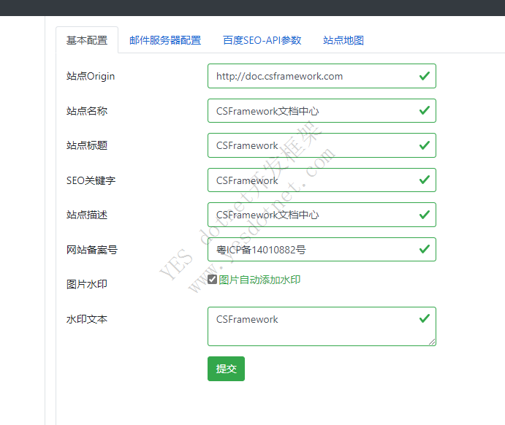Open the 百度SEO-API参数 tab
The height and width of the screenshot is (425, 505).
pos(262,40)
